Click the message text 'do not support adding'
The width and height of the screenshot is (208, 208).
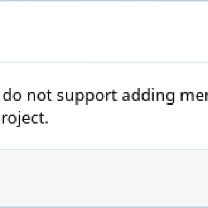[x=88, y=96]
